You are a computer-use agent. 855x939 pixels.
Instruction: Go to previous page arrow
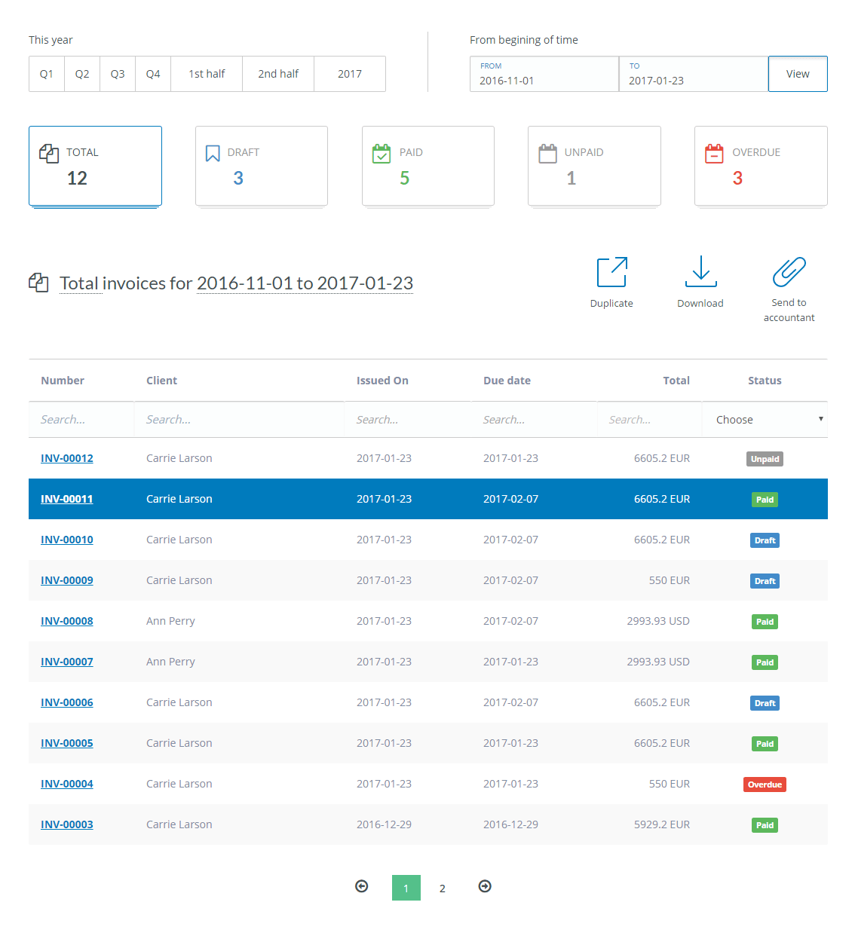click(362, 886)
